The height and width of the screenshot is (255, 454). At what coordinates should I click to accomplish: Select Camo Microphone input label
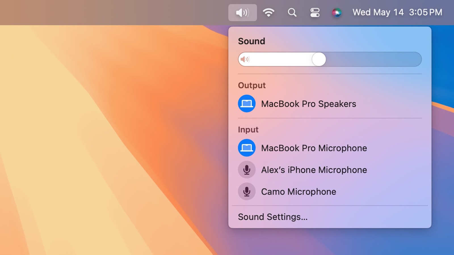click(x=299, y=192)
